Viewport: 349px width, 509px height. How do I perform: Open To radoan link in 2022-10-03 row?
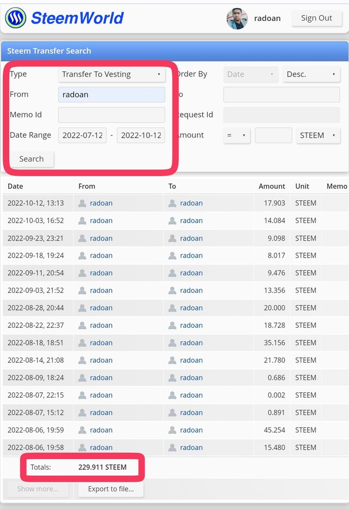coord(191,221)
